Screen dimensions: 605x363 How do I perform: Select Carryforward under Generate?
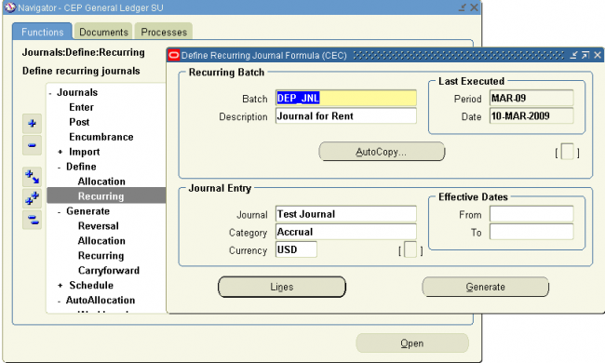[x=109, y=271]
